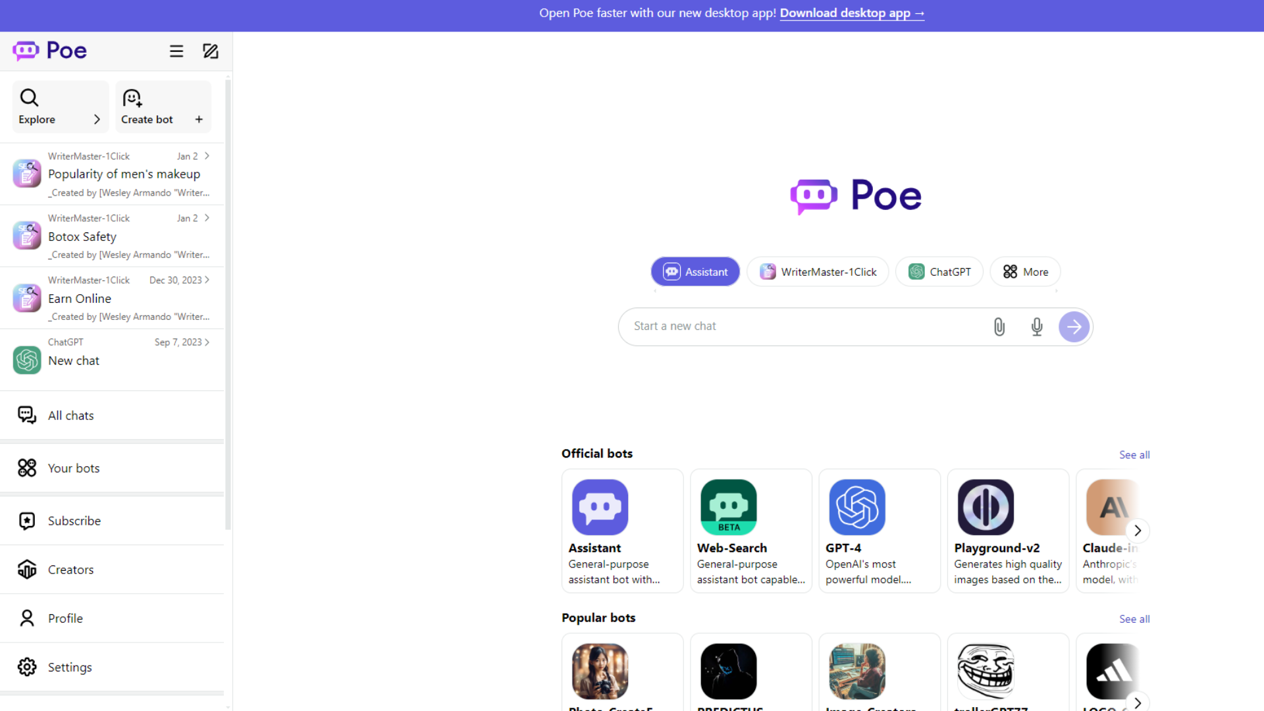Select the More bots option
Image resolution: width=1264 pixels, height=711 pixels.
1025,271
